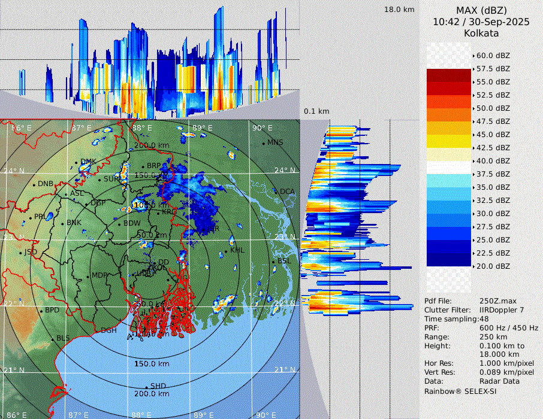Pick the dark red swatch below 57.5 dBZ
The image size is (543, 419).
pyautogui.click(x=449, y=75)
